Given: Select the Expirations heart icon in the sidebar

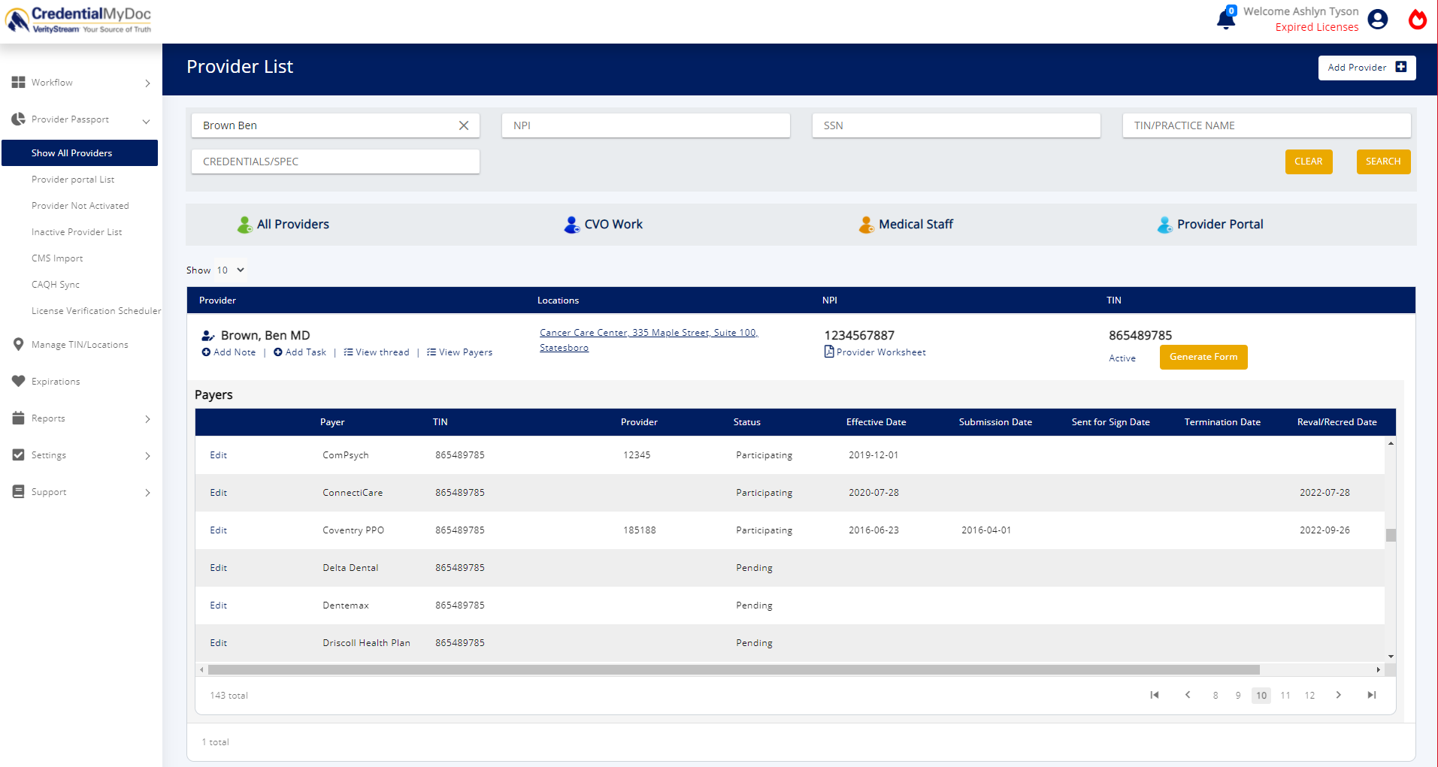Looking at the screenshot, I should tap(19, 381).
